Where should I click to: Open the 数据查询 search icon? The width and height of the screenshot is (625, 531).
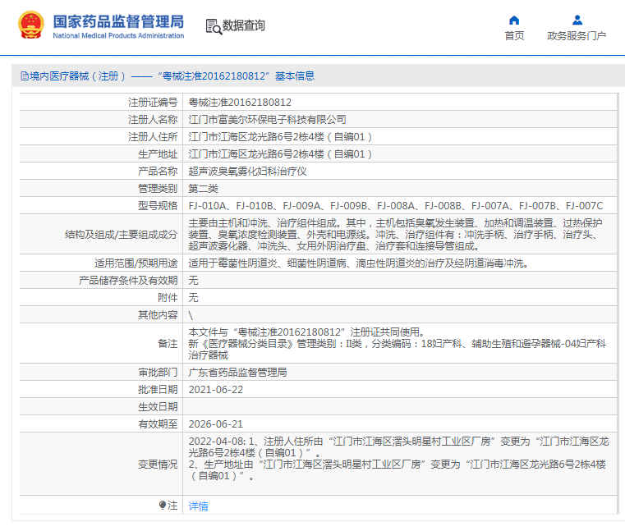pyautogui.click(x=214, y=26)
